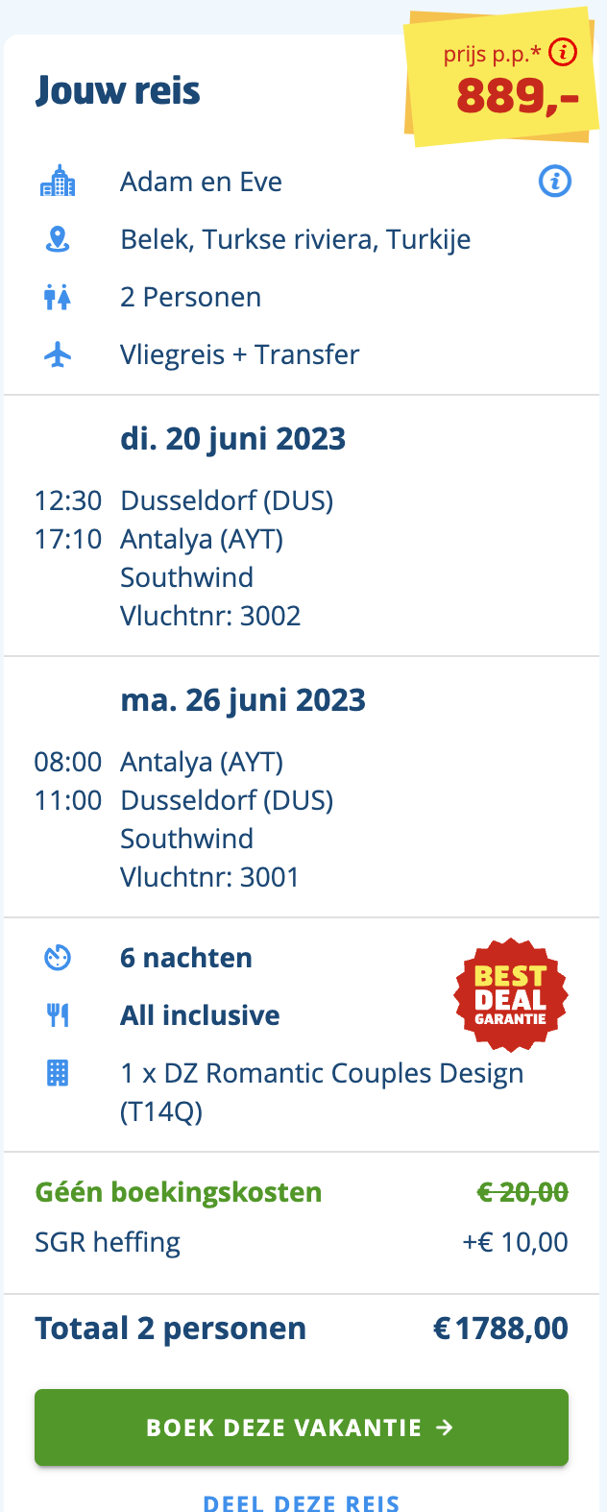Open hotel info icon beside Adam en Eve
607x1512 pixels.
[555, 181]
